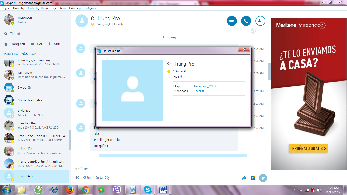Select contact Tieu Ba Nhan
The width and height of the screenshot is (347, 195).
click(x=34, y=125)
